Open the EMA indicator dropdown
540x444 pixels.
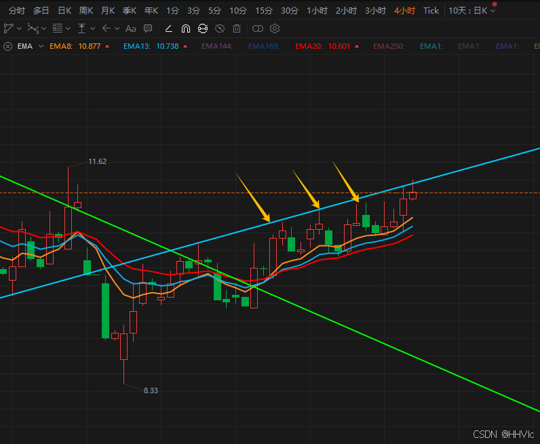point(41,46)
